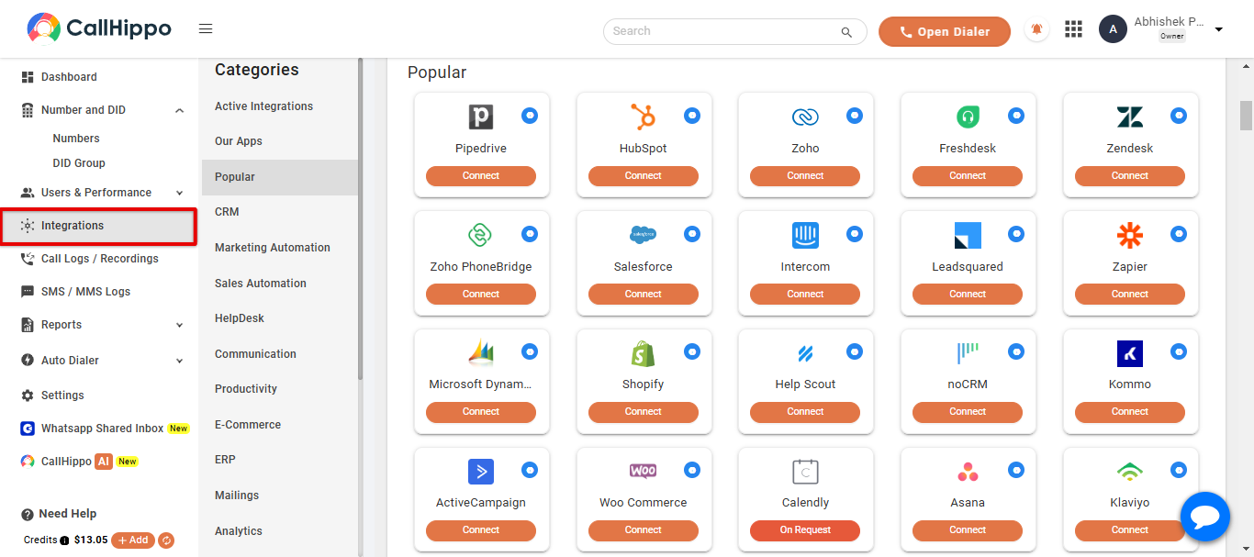Click the HubSpot logo icon

(643, 117)
